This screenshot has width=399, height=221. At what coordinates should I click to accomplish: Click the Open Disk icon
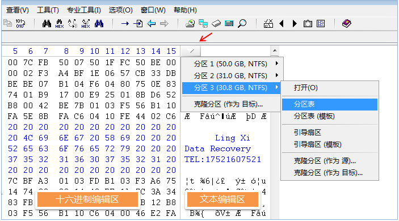[190, 24]
